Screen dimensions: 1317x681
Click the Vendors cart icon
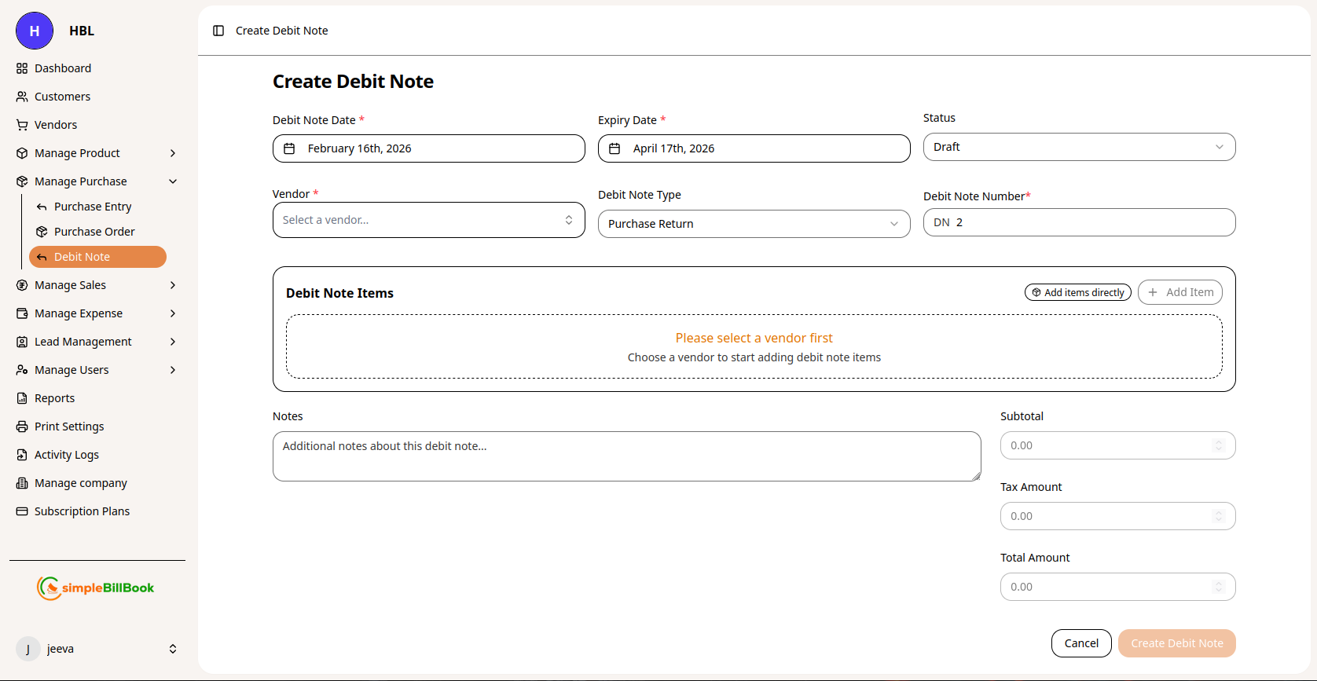point(22,125)
